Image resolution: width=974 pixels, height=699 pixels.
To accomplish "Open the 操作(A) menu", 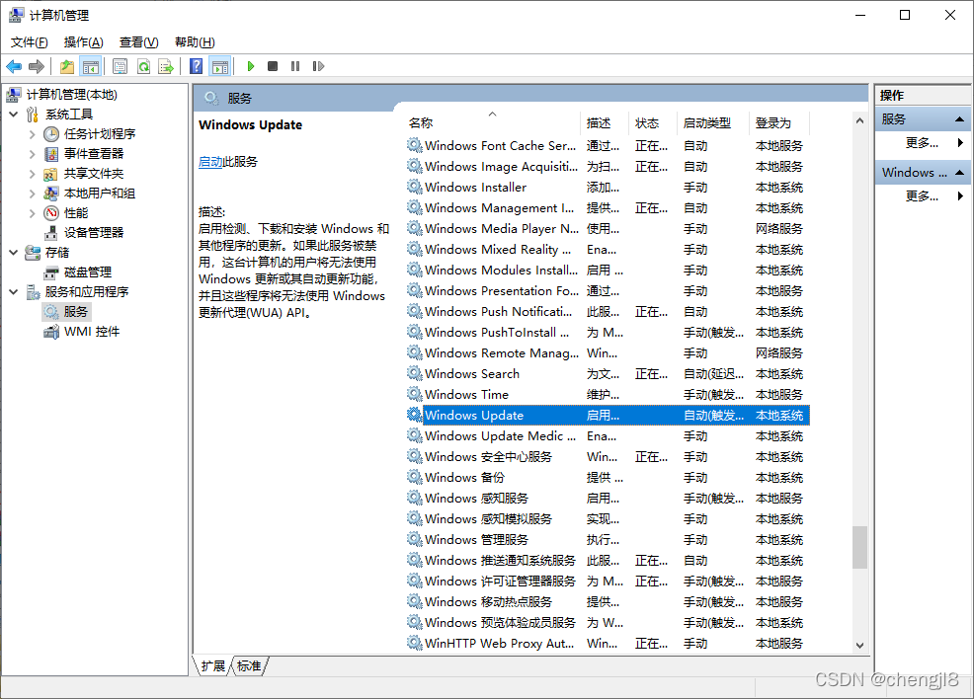I will pyautogui.click(x=84, y=42).
